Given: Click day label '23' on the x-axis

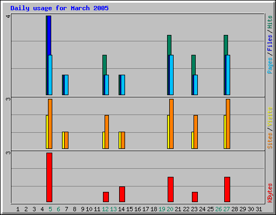Looking at the screenshot, I should pyautogui.click(x=194, y=209).
